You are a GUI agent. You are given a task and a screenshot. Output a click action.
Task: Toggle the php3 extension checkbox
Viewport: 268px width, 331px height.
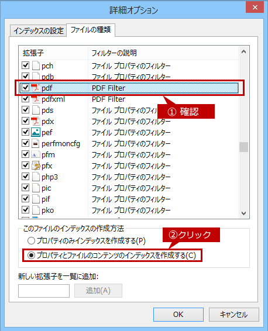(x=25, y=176)
